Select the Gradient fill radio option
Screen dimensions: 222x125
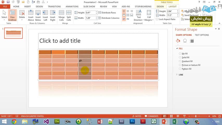pos(180,61)
